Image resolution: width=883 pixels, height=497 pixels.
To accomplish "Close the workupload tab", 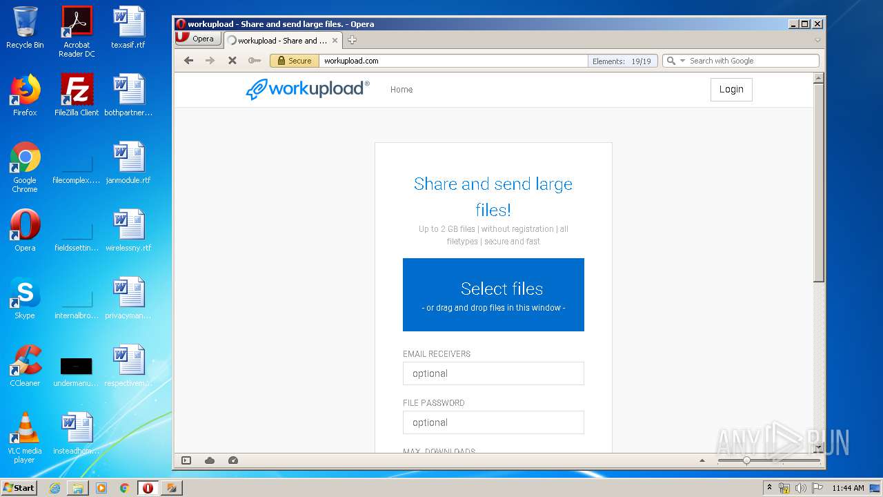I will tap(335, 41).
